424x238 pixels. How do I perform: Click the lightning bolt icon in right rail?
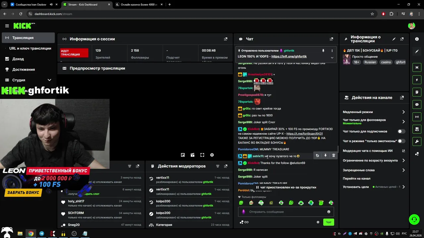[417, 80]
